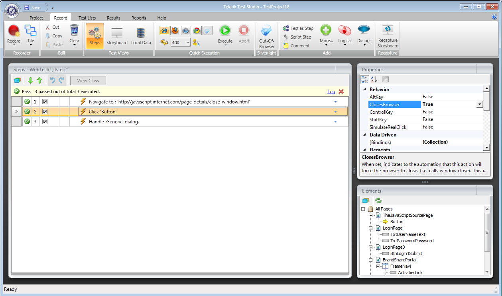Move step down with green down arrow
The width and height of the screenshot is (502, 296).
point(31,80)
